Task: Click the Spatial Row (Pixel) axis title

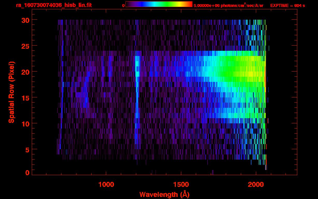Action: click(11, 92)
